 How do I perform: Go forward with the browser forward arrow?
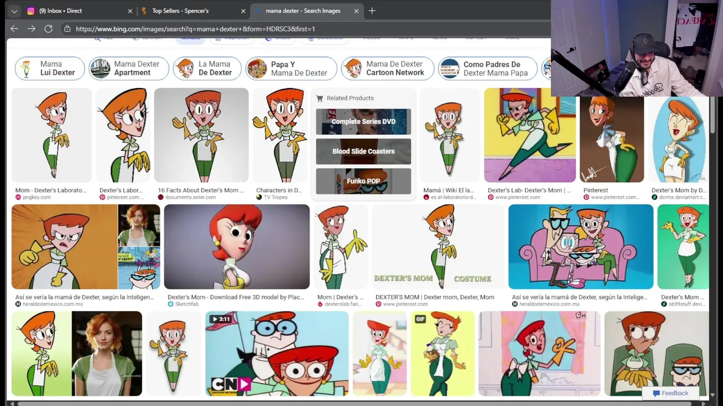(32, 29)
